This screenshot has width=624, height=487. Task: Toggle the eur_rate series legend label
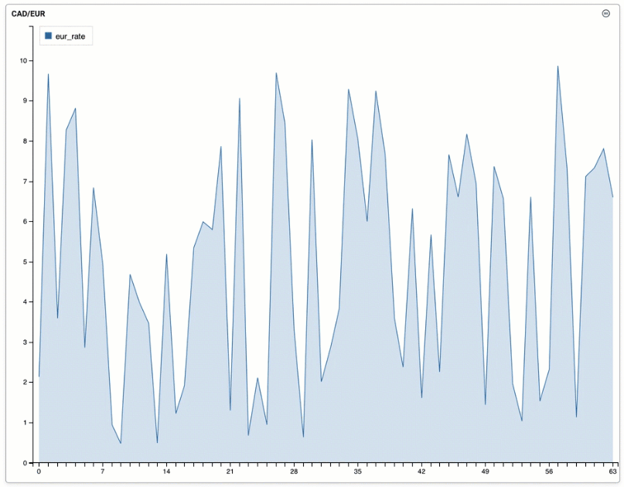[70, 36]
